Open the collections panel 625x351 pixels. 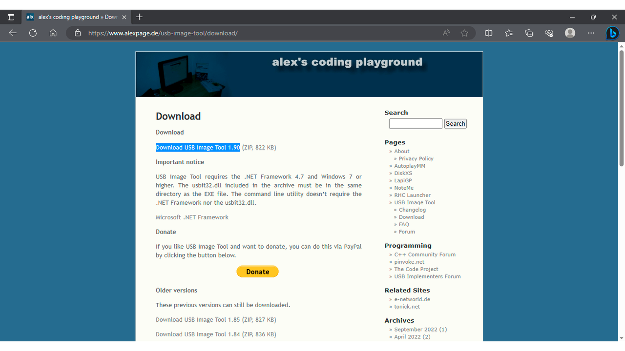(529, 33)
